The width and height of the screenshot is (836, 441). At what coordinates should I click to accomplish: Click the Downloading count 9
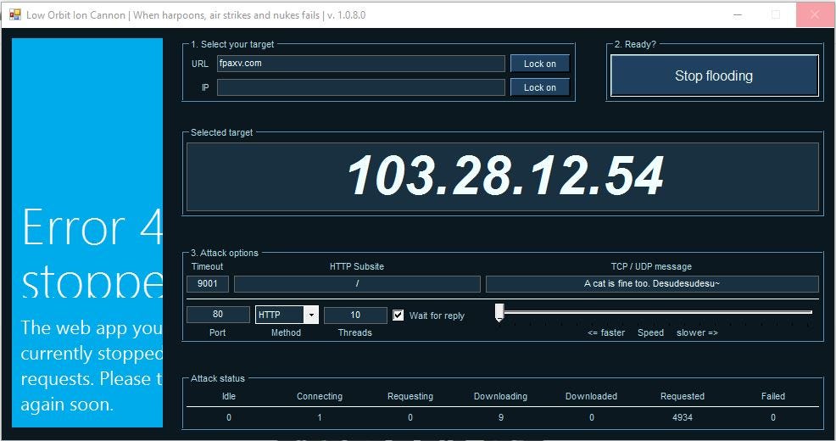[x=500, y=417]
